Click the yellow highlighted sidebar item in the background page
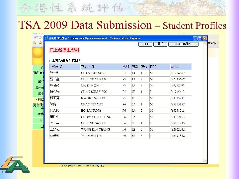239x179 pixels. coord(38,100)
